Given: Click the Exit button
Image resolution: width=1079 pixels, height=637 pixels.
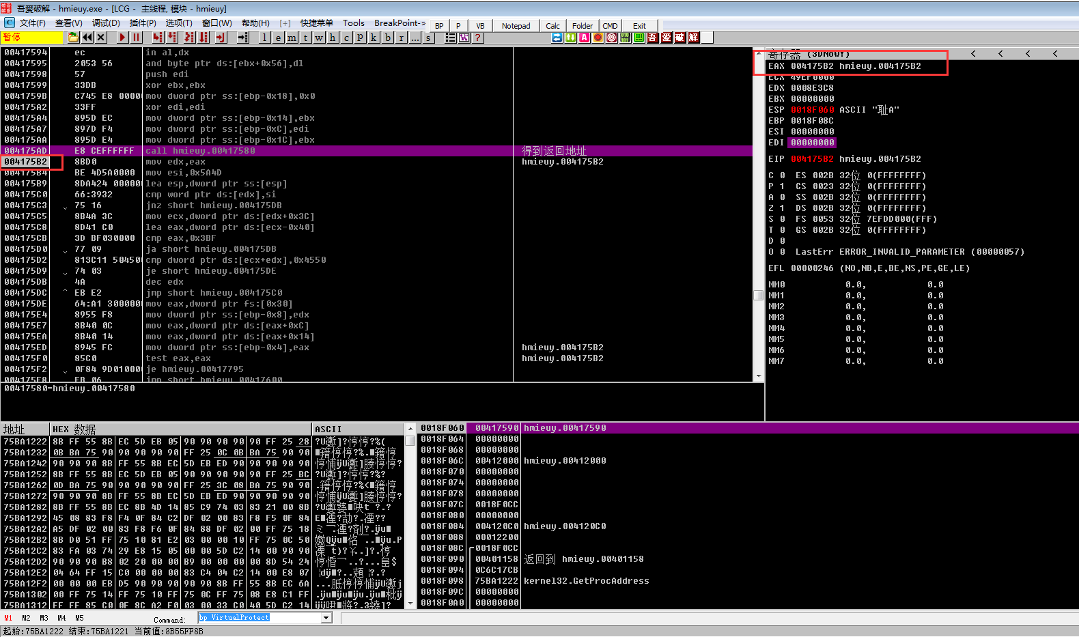Looking at the screenshot, I should pyautogui.click(x=639, y=26).
